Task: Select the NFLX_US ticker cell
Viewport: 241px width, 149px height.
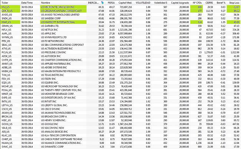Action: 6,30
